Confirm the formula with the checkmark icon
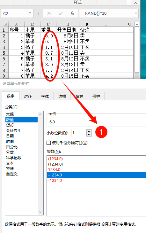Viewport: 146px width, 233px height. pyautogui.click(x=61, y=14)
